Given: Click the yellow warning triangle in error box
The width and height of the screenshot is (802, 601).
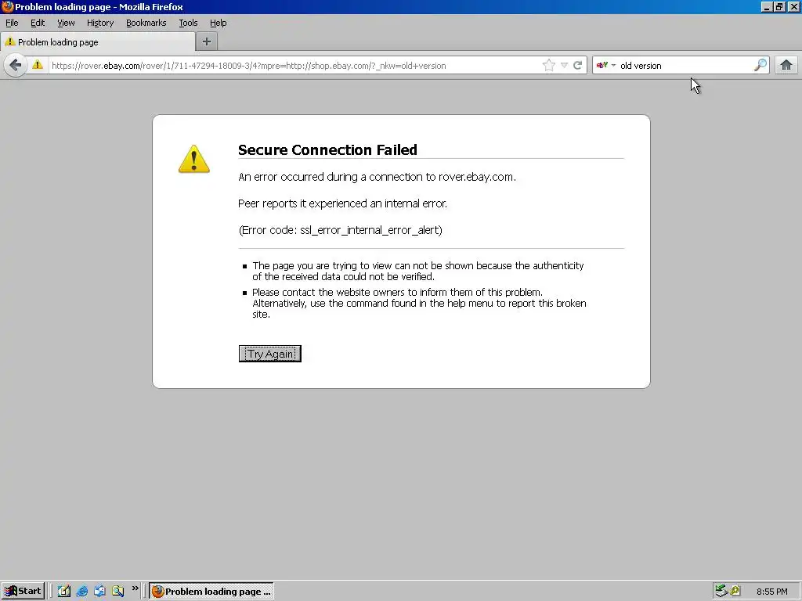Looking at the screenshot, I should pos(194,159).
